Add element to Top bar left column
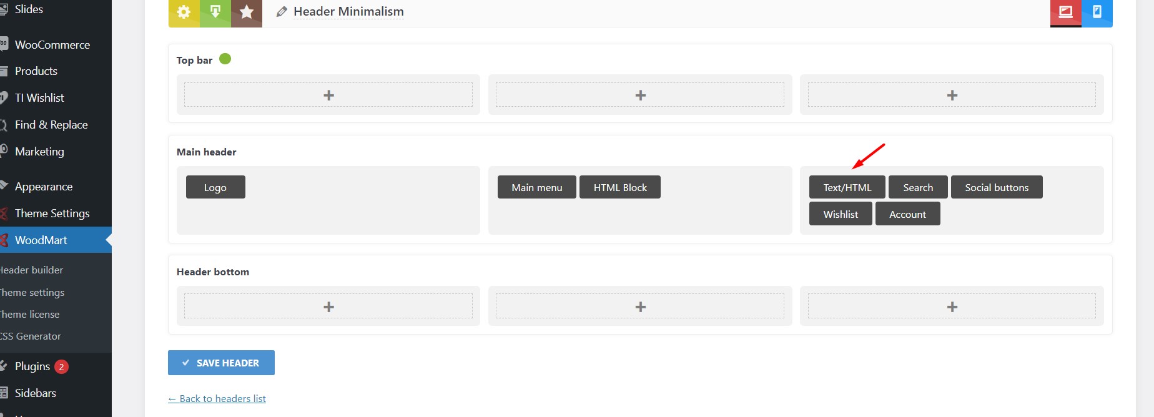The image size is (1154, 417). pyautogui.click(x=328, y=95)
